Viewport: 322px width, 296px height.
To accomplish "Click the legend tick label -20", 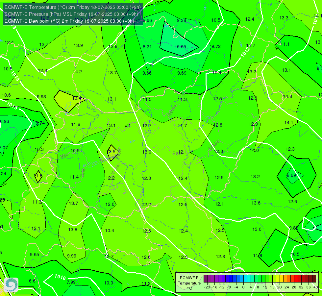I will [207, 287].
